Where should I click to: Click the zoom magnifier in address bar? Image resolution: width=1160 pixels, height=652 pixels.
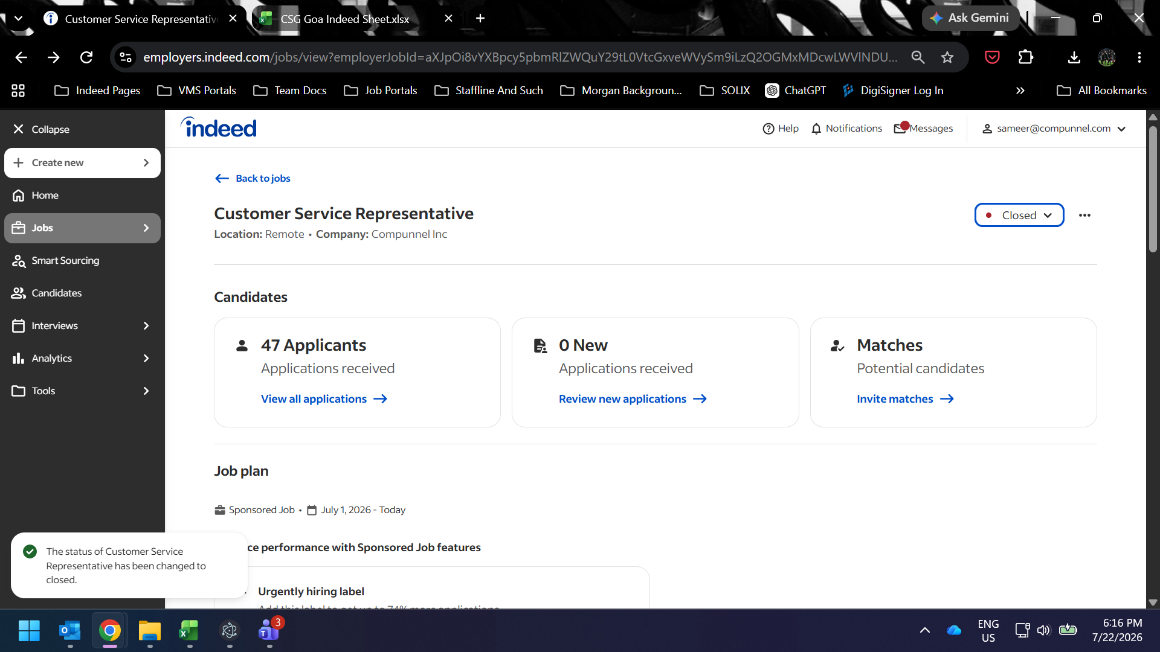click(918, 57)
